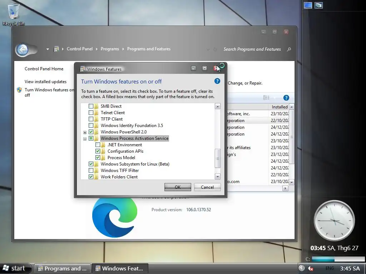Click the Control Panel breadcrumb

[80, 49]
